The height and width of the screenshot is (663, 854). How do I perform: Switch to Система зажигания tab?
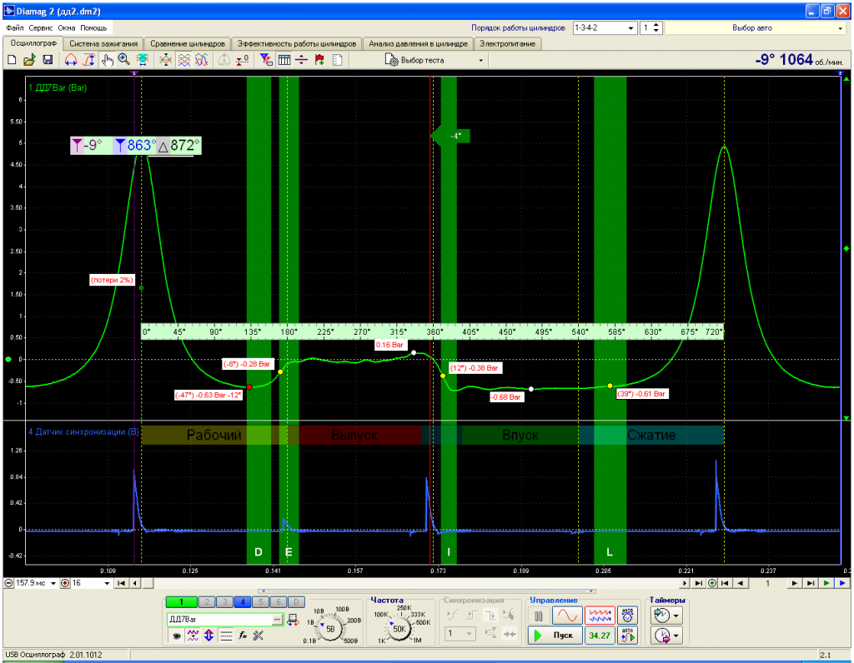[x=103, y=43]
